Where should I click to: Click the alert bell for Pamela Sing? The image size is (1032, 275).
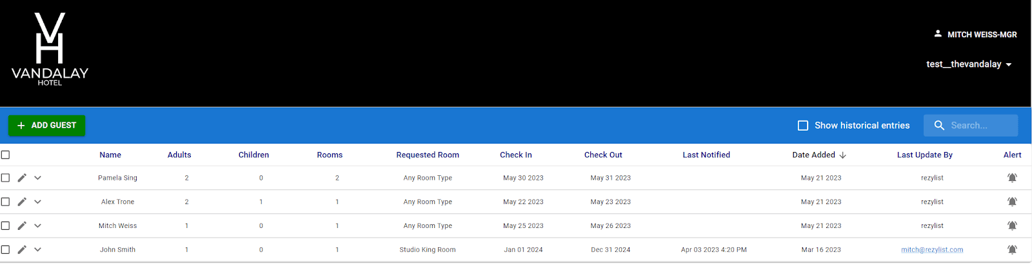click(x=1012, y=178)
